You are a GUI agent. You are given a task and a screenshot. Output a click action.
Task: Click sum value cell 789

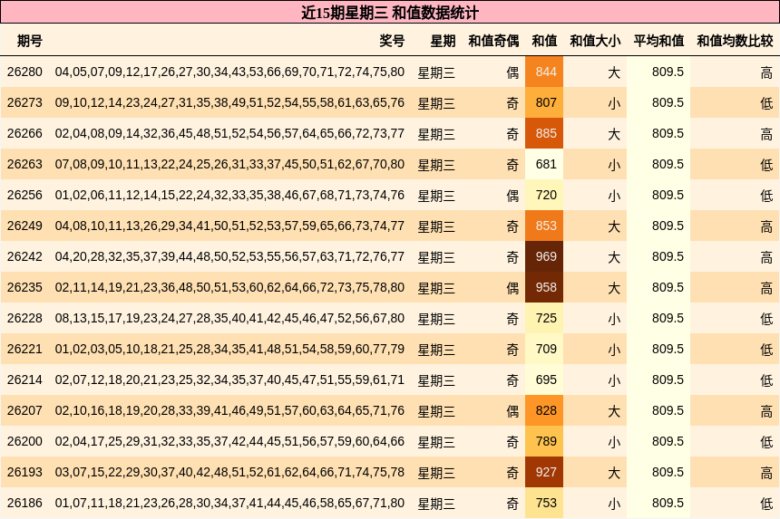click(x=544, y=441)
